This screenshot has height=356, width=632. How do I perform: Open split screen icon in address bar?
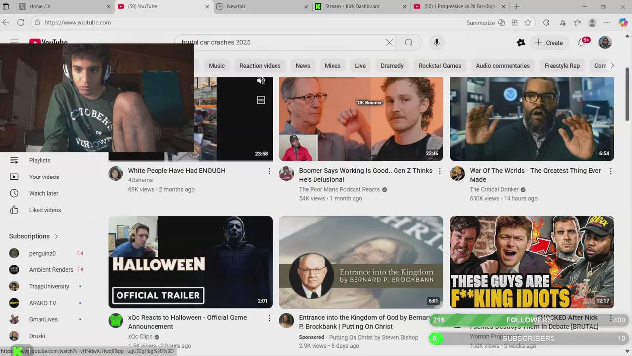[514, 23]
